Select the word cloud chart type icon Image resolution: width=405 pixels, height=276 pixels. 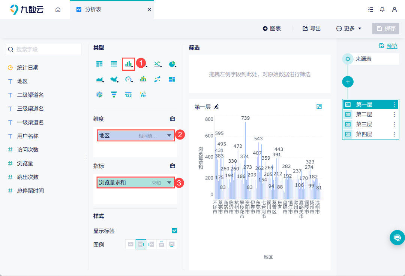coord(143,94)
